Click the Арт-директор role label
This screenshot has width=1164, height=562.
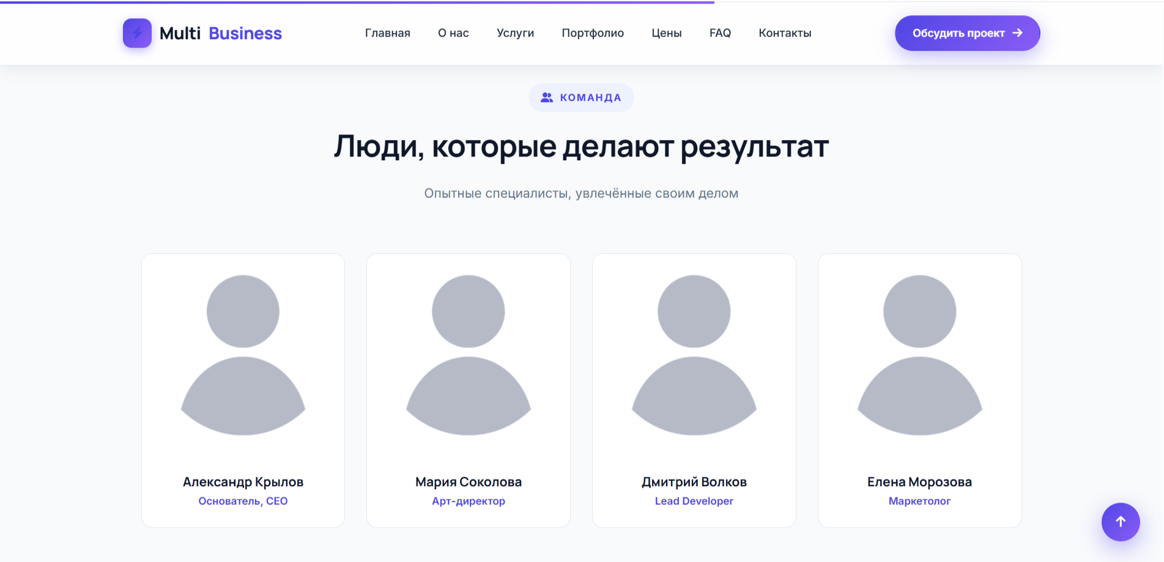pyautogui.click(x=469, y=501)
